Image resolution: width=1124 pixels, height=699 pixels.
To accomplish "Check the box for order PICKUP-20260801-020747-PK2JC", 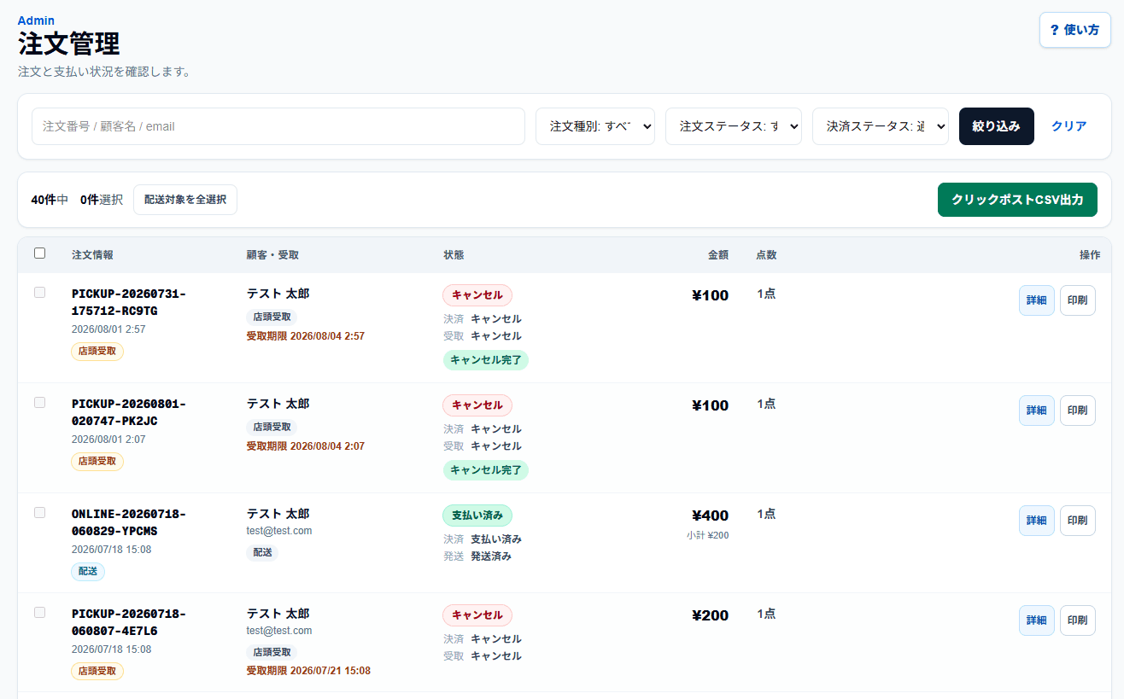I will pos(39,402).
